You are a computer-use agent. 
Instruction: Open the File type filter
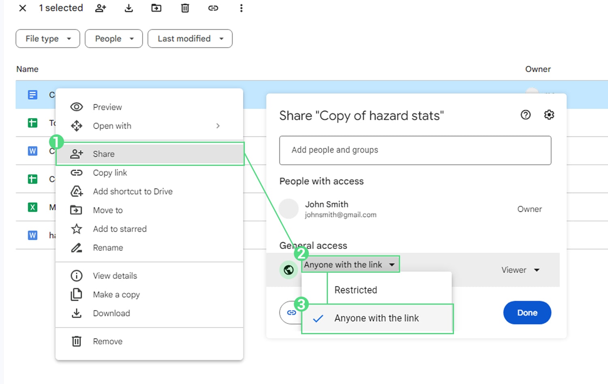point(47,38)
